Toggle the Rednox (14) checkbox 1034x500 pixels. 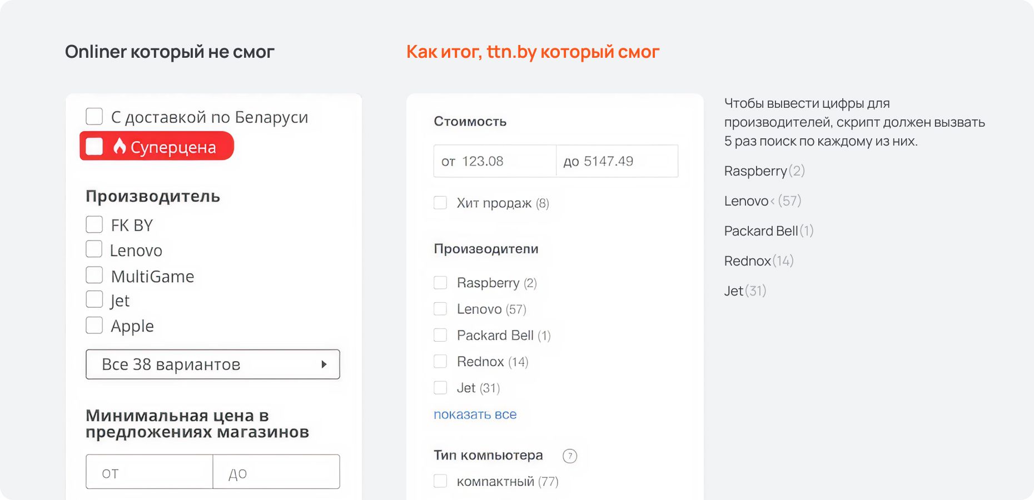tap(440, 362)
